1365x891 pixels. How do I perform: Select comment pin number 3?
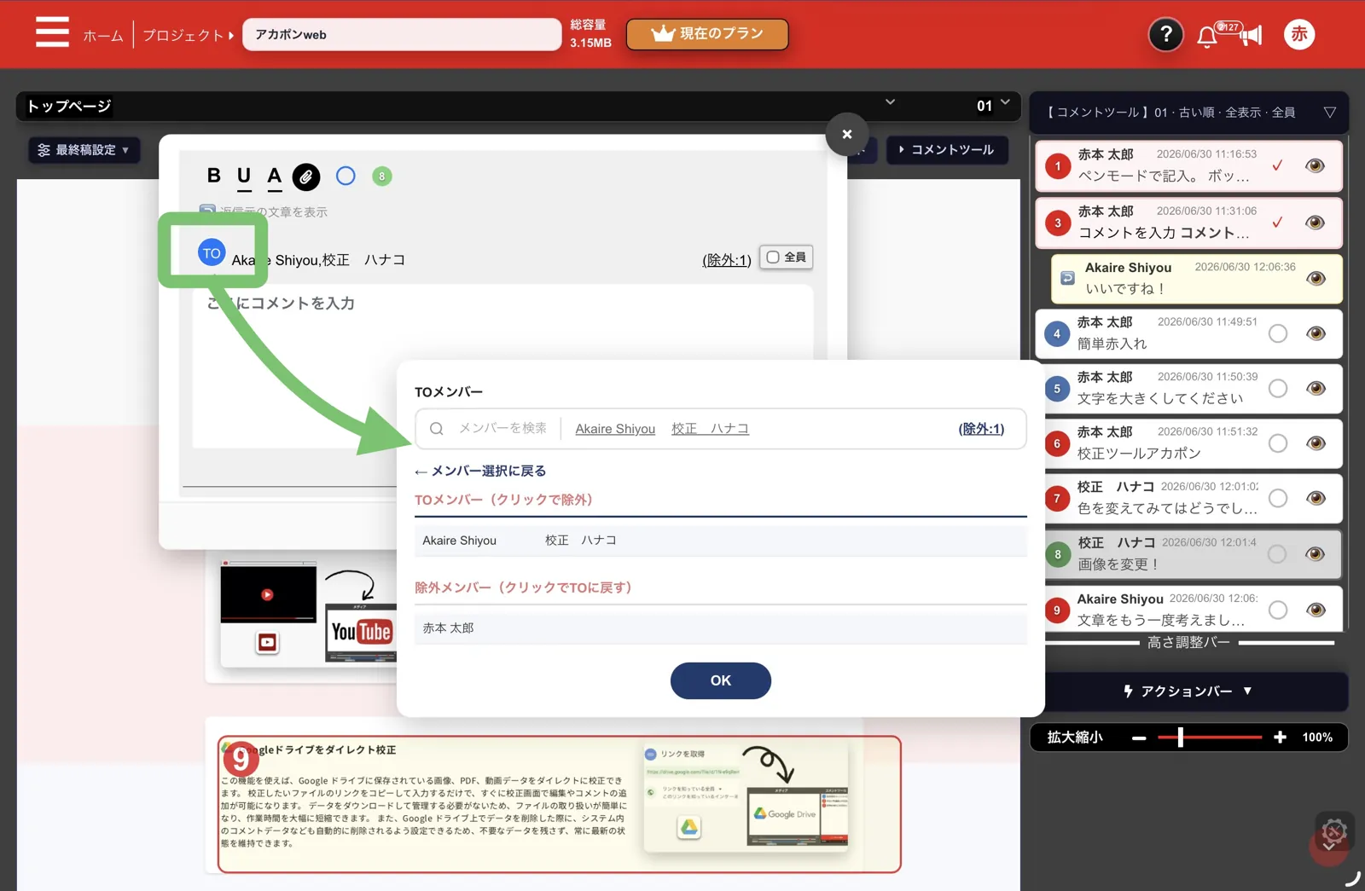click(1058, 223)
